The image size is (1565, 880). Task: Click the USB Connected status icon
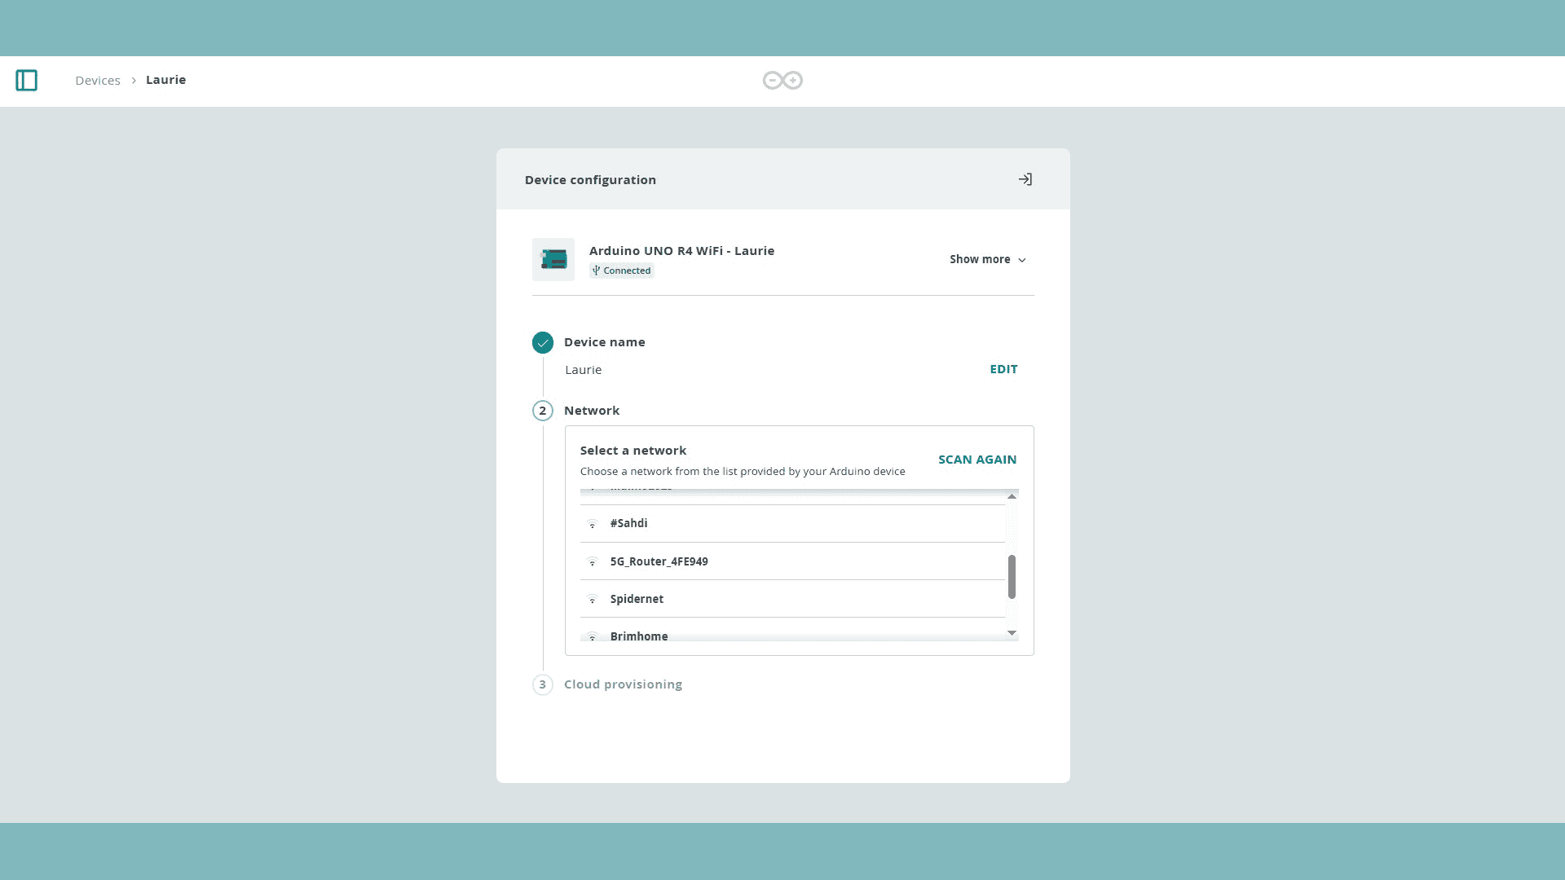coord(596,270)
